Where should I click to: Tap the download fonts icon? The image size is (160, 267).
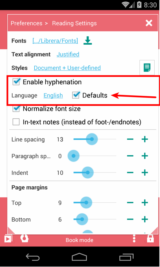pyautogui.click(x=88, y=41)
